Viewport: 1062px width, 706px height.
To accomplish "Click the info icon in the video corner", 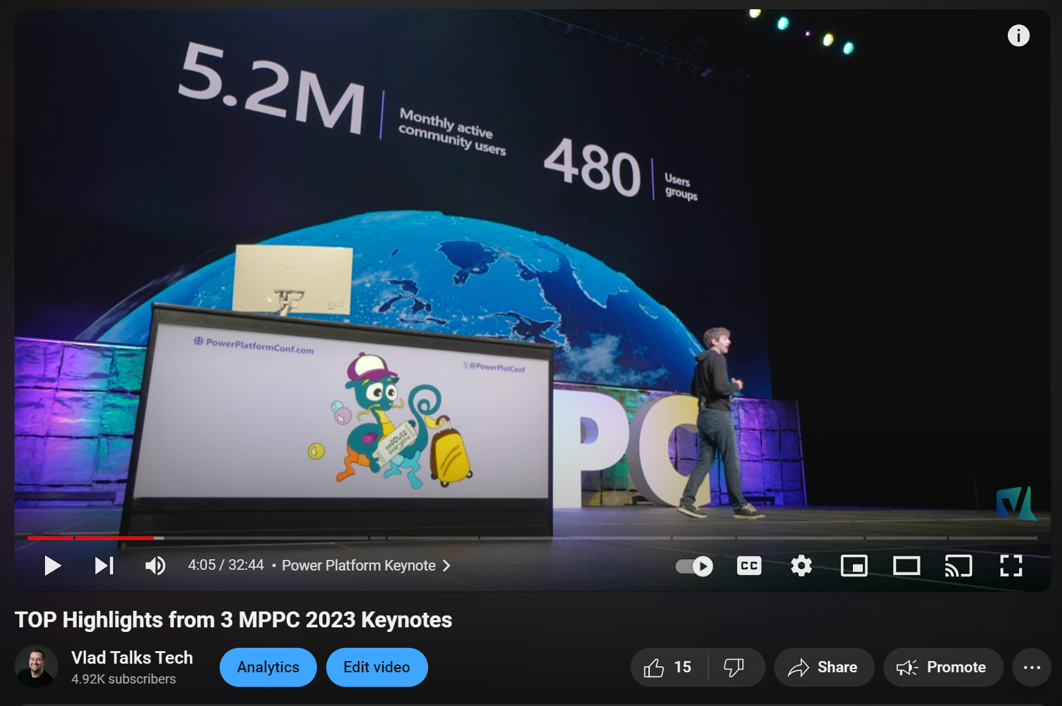I will pyautogui.click(x=1018, y=36).
